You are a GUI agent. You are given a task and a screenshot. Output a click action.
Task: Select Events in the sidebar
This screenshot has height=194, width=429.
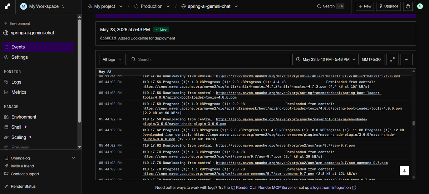point(38,47)
